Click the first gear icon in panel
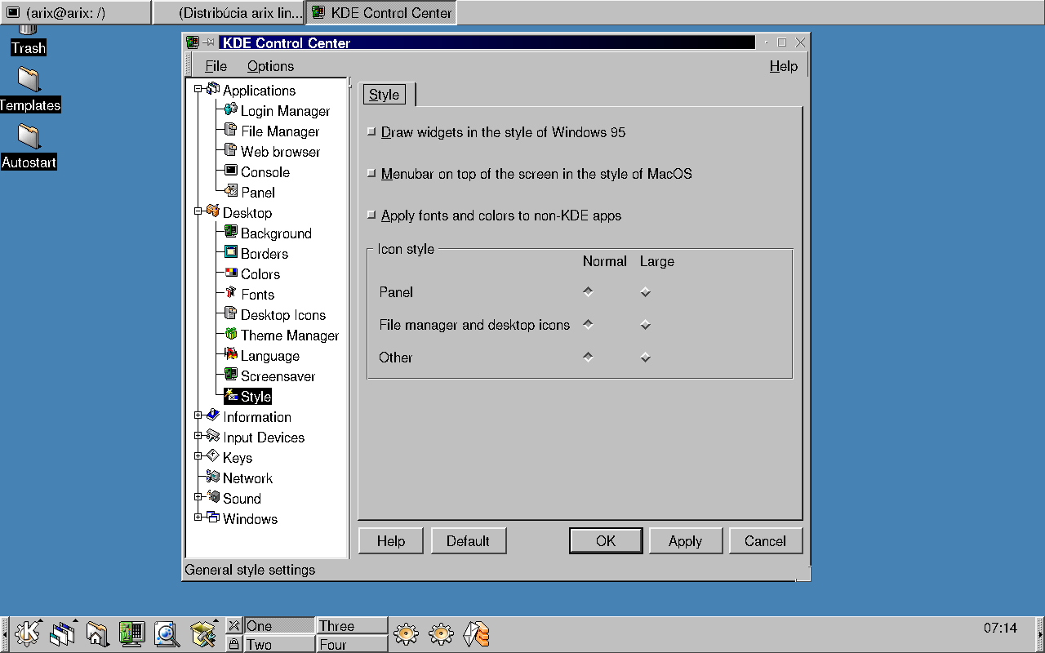 pyautogui.click(x=407, y=633)
